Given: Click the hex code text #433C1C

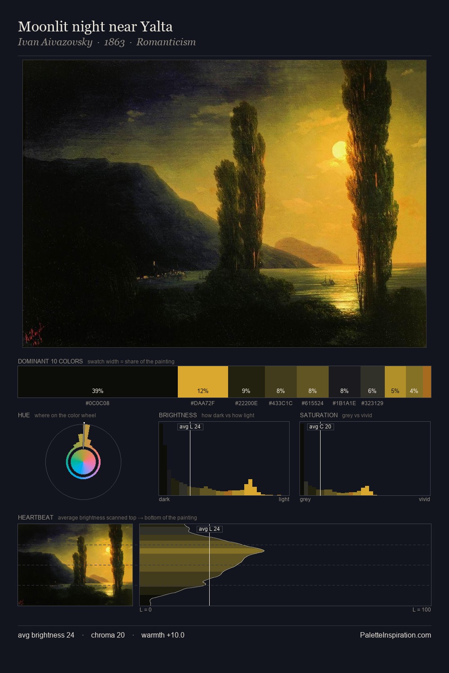Looking at the screenshot, I should (281, 403).
